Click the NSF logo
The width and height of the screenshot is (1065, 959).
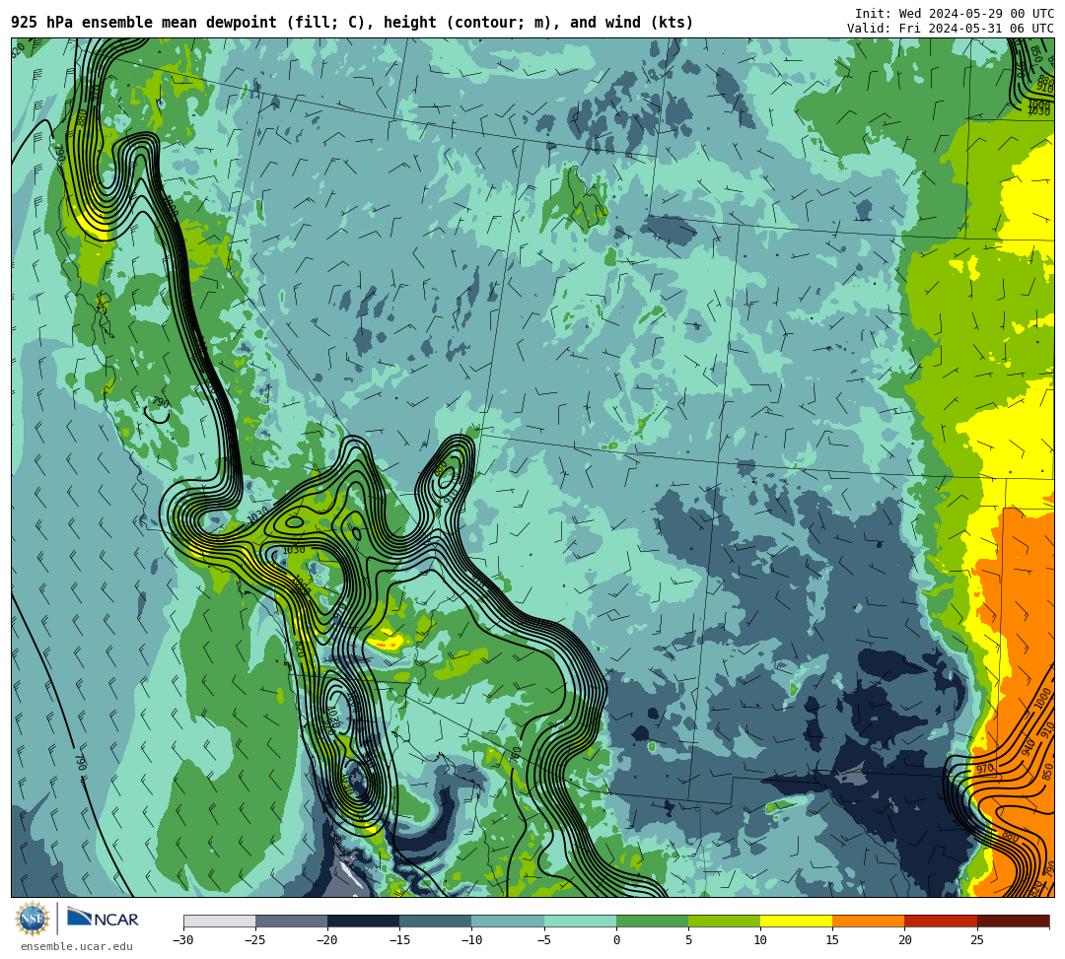[32, 920]
